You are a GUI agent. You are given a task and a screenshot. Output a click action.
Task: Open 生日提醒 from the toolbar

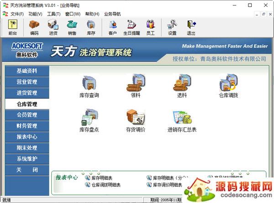(132, 27)
